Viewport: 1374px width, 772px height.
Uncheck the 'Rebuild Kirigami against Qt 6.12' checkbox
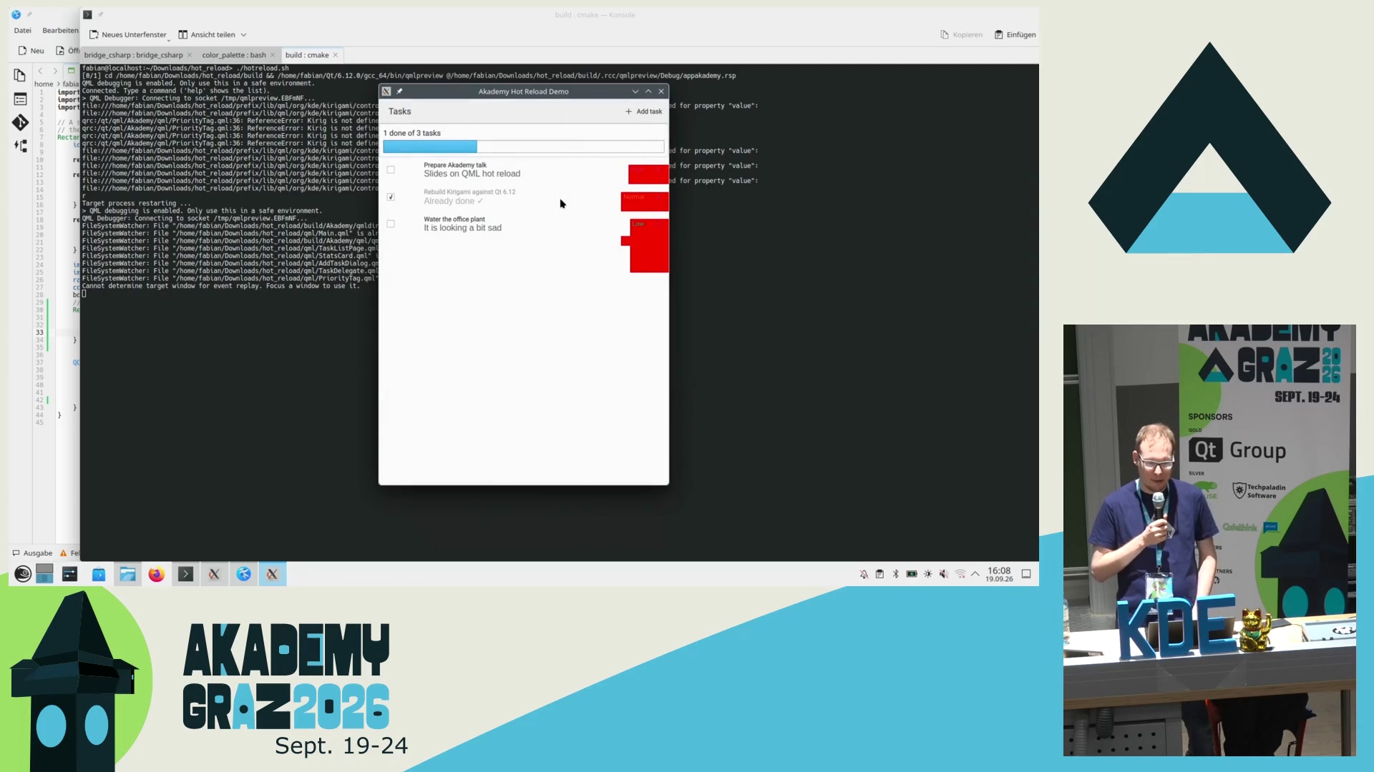coord(391,197)
